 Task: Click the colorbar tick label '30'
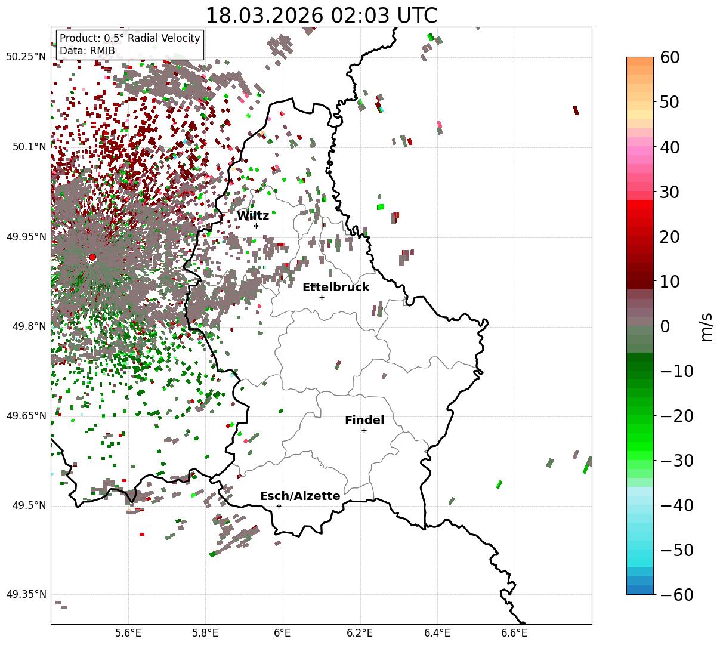pyautogui.click(x=670, y=192)
